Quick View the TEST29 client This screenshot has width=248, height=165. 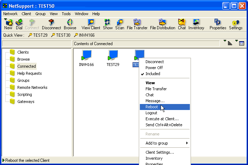pos(38,35)
